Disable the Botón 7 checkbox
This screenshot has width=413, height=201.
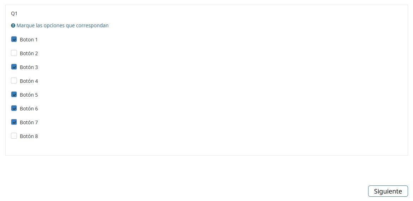pyautogui.click(x=14, y=122)
